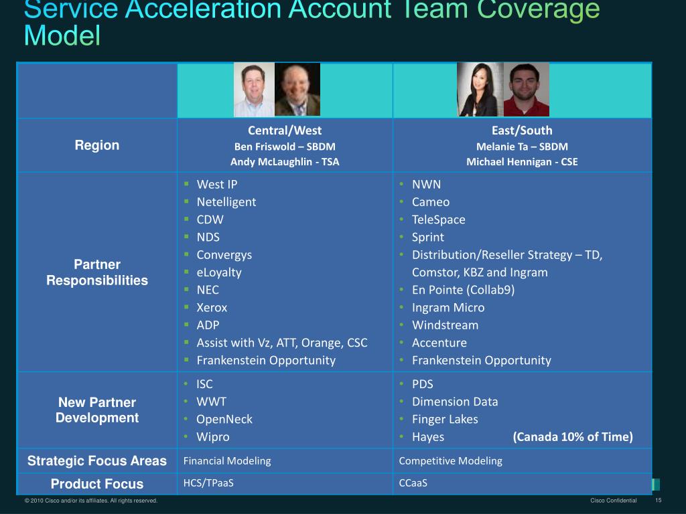Image resolution: width=686 pixels, height=514 pixels.
Task: Click the 'Region' row label
Action: coord(96,145)
